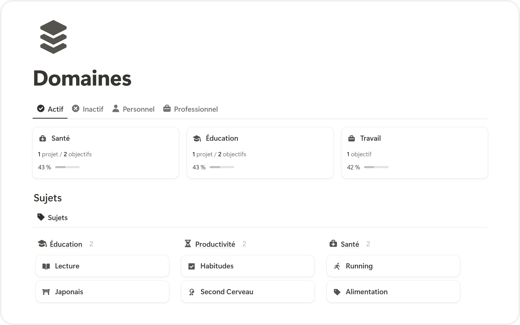Viewport: 520px width, 325px height.
Task: Click the open book icon beside Lecture
Action: point(46,266)
